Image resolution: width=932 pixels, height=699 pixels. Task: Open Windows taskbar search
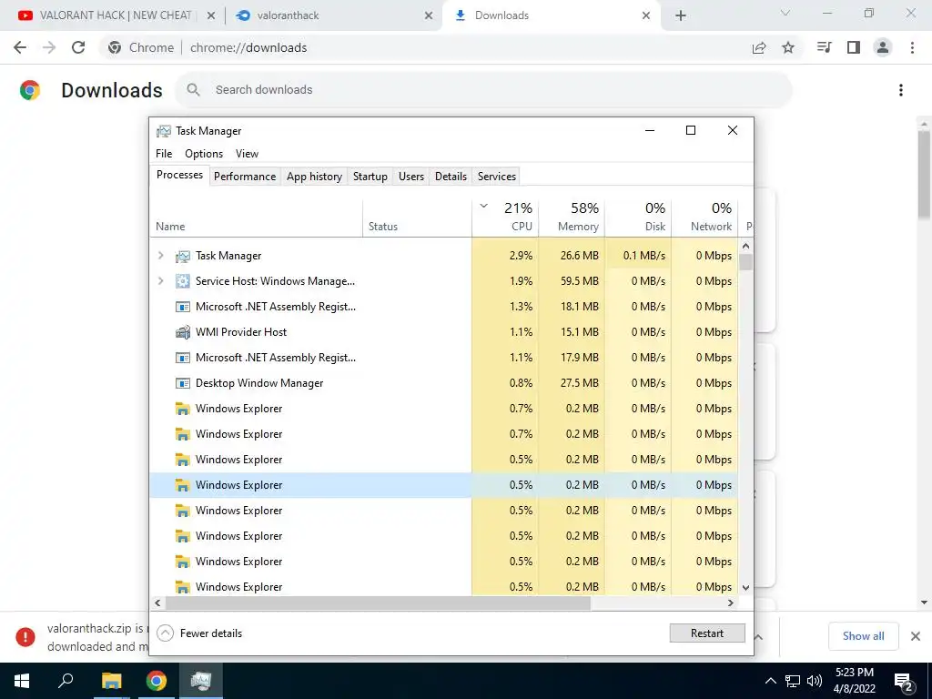pyautogui.click(x=66, y=681)
